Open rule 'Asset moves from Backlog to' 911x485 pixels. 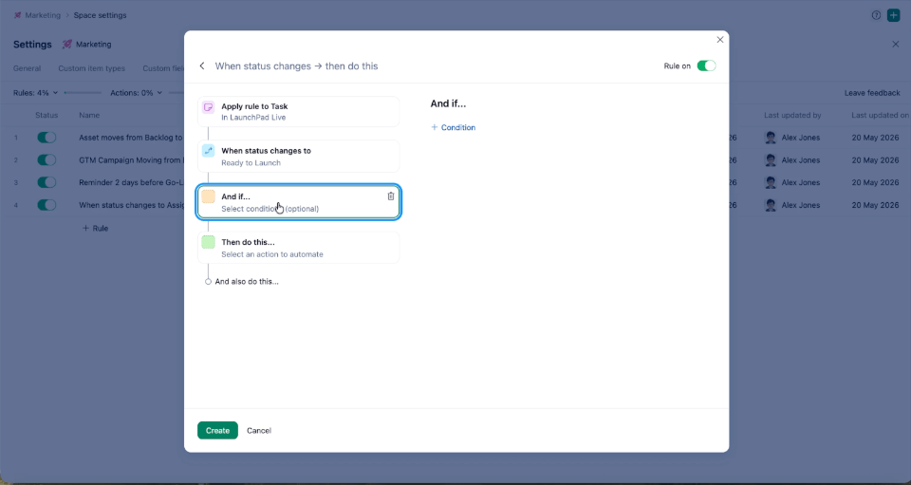[131, 138]
